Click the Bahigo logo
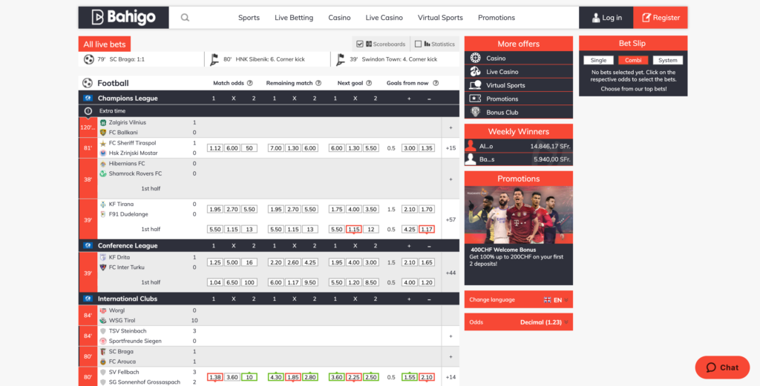 (x=124, y=18)
